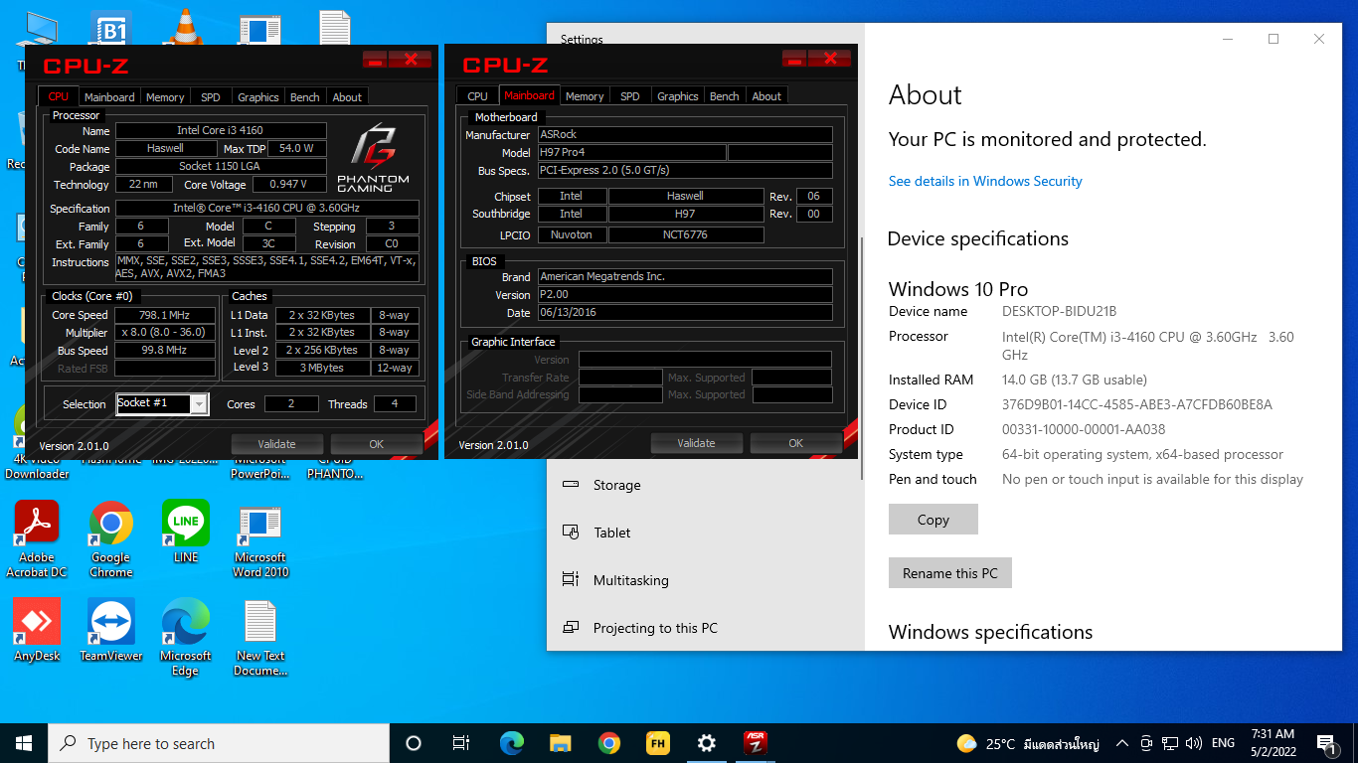Select the New Text Document file icon
The width and height of the screenshot is (1358, 763).
point(260,637)
